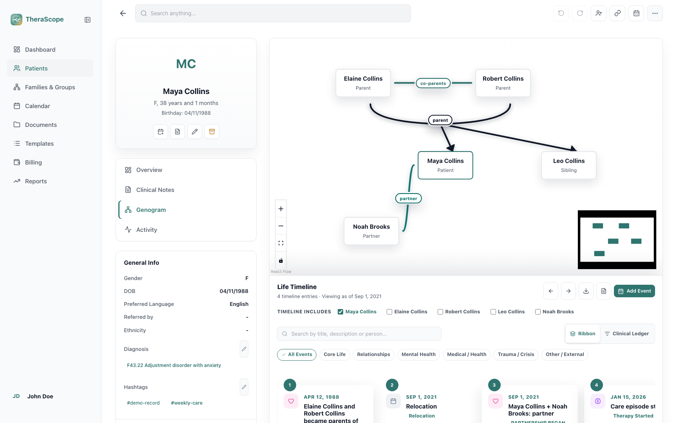Screen dimensions: 677x423
Task: Click the genogram minimap
Action: (617, 240)
